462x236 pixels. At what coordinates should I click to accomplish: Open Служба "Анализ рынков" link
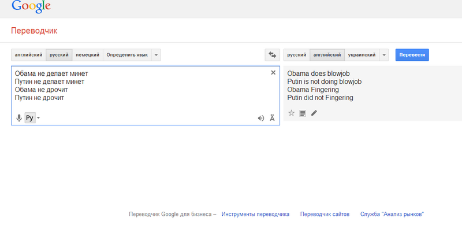392,214
